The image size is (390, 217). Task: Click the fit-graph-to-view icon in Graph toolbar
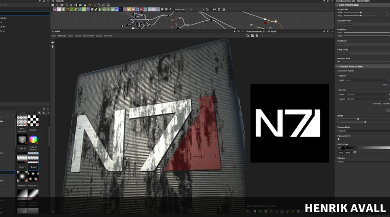52,5
